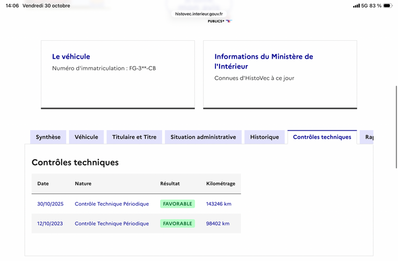Image resolution: width=398 pixels, height=261 pixels.
Task: Select the Situation administrative tab
Action: pos(203,137)
